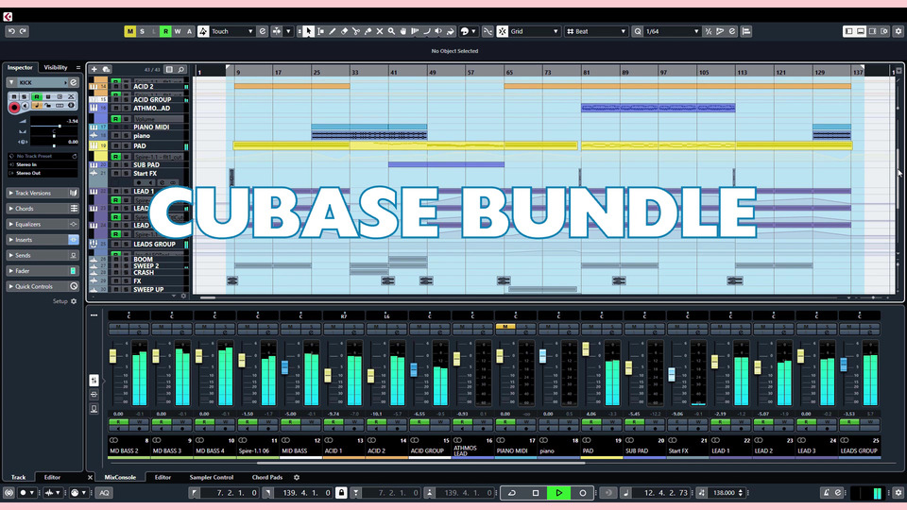The width and height of the screenshot is (907, 510).
Task: Click the Undo arrow in toolbar
Action: coord(11,31)
